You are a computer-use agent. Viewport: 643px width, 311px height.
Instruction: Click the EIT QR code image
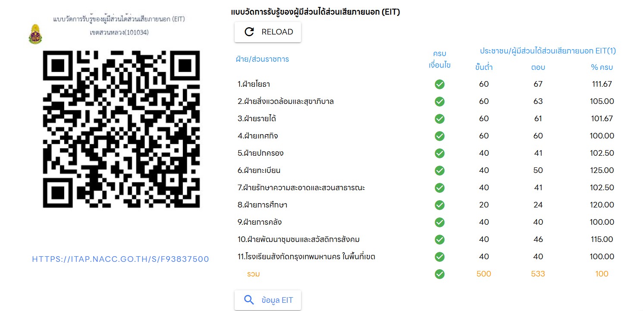122,129
